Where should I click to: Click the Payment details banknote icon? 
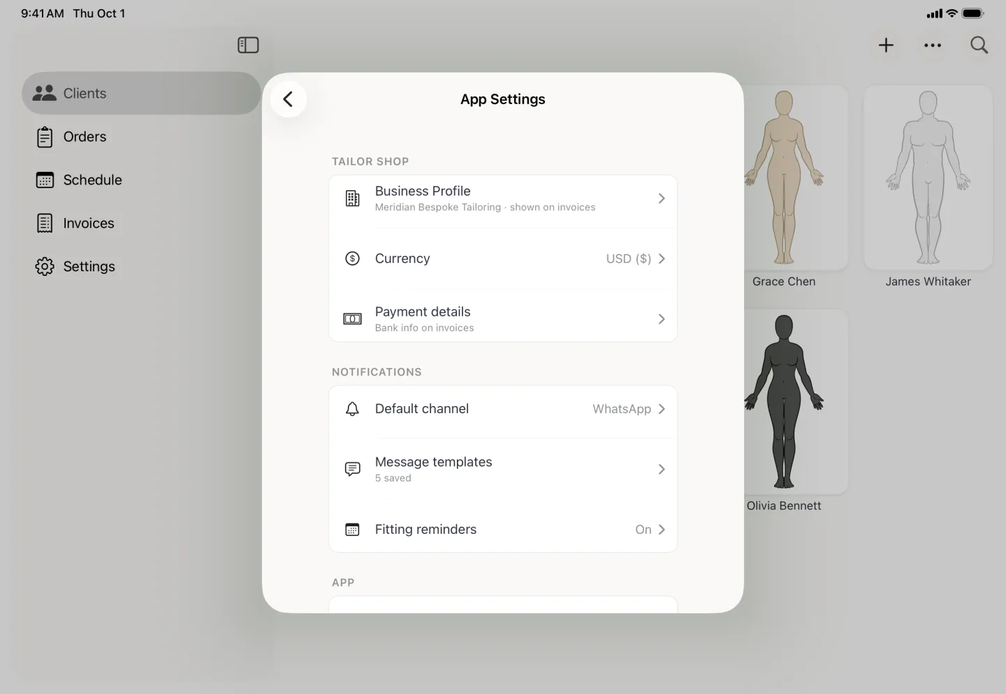(353, 319)
